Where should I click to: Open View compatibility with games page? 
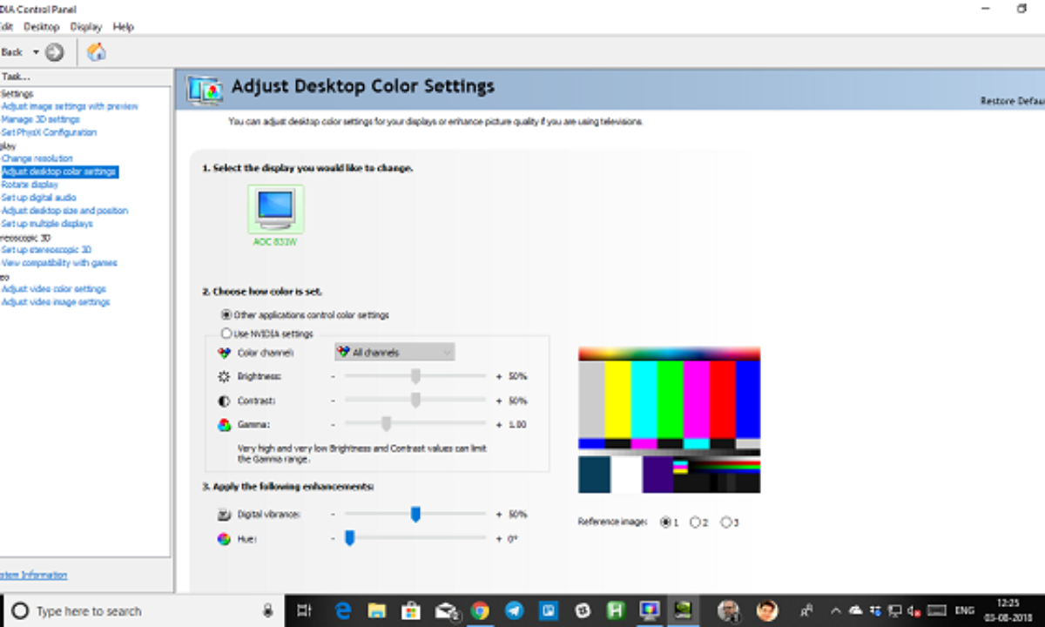tap(59, 263)
